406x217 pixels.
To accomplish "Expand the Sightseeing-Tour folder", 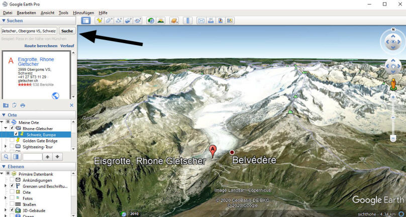I will click(6, 147).
